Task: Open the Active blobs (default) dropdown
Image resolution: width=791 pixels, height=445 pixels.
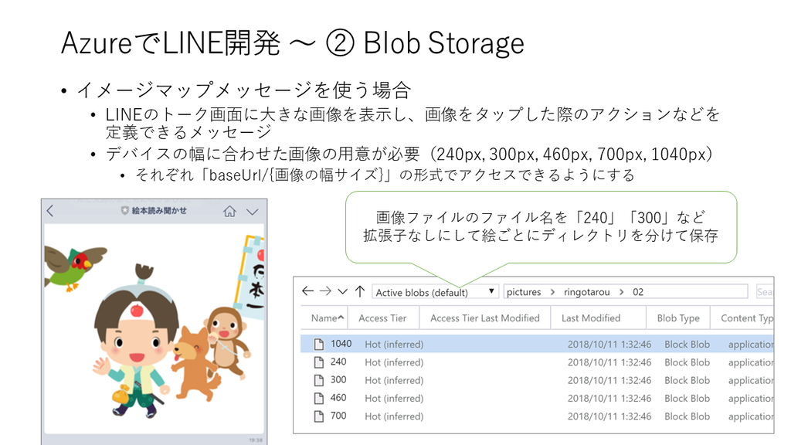Action: [x=435, y=292]
